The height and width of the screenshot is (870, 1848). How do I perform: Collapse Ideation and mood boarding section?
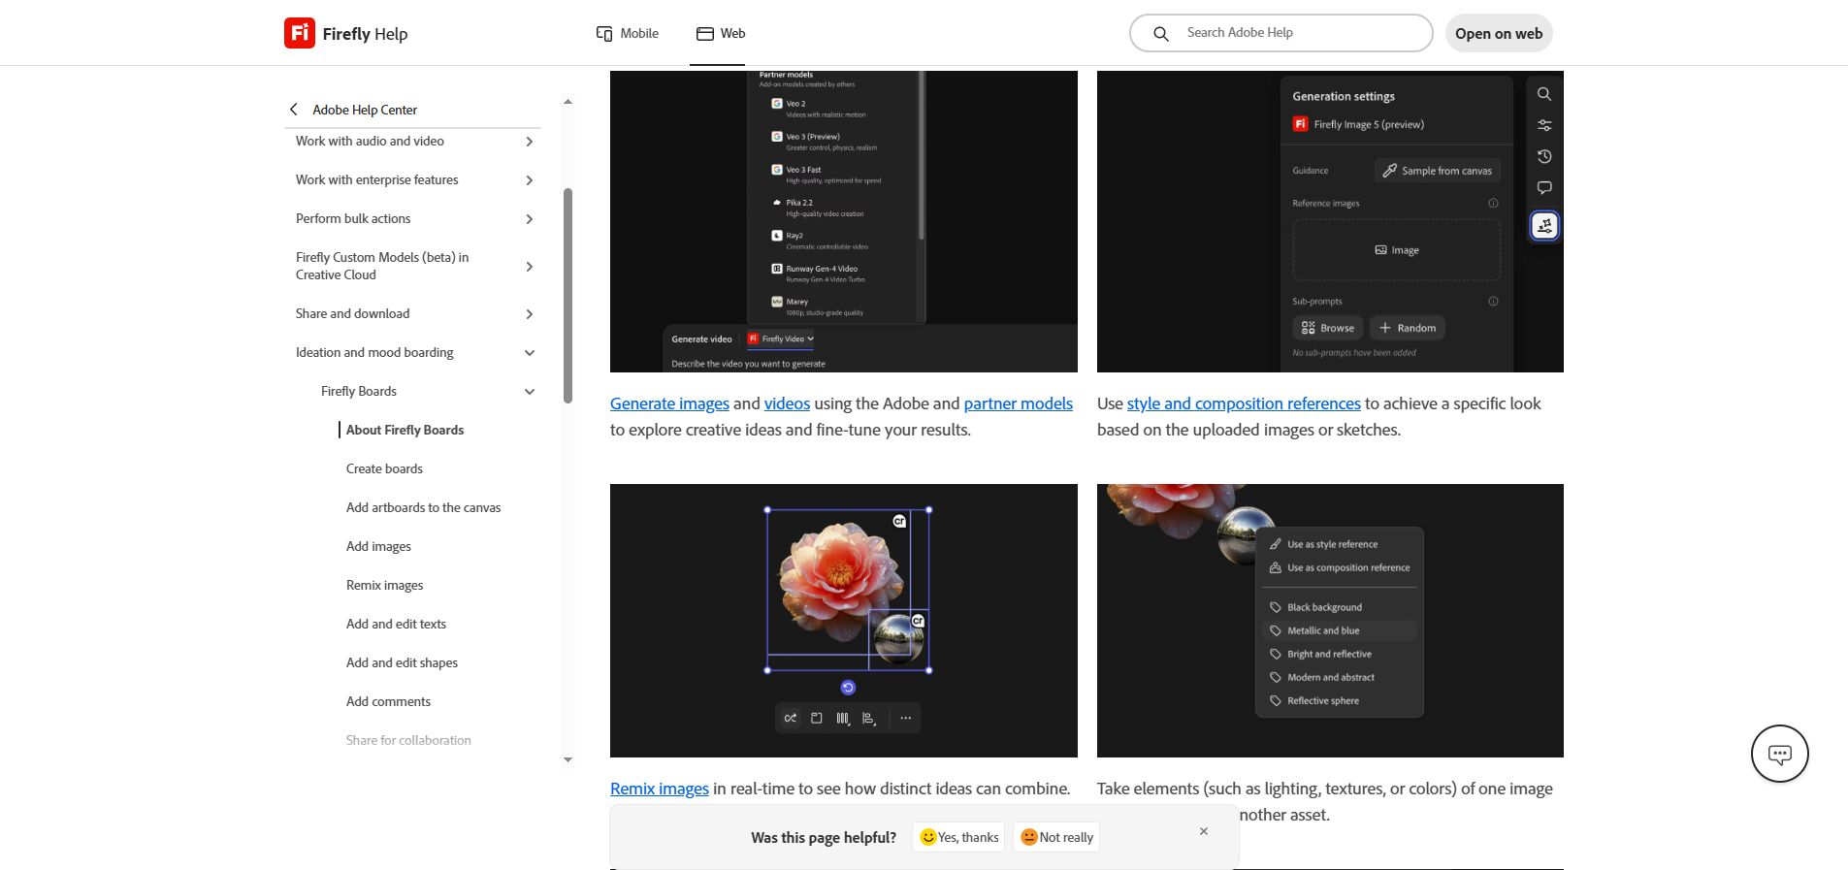point(530,353)
